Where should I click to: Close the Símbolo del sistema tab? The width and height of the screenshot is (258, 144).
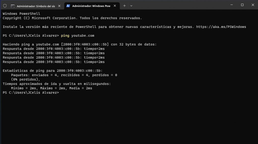[x=59, y=6]
